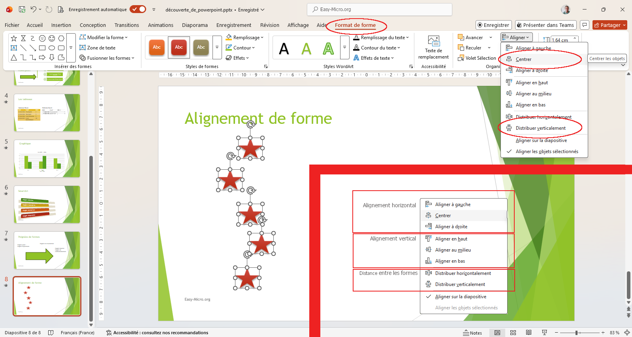Click the green outlined WordArt letter A

tap(328, 49)
